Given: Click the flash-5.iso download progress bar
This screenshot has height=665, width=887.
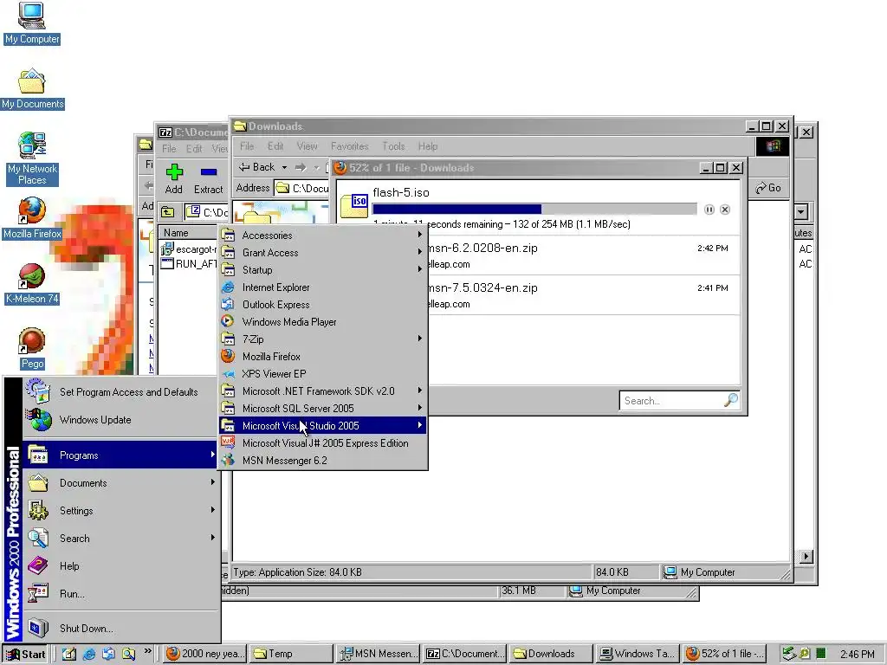Looking at the screenshot, I should click(x=534, y=210).
